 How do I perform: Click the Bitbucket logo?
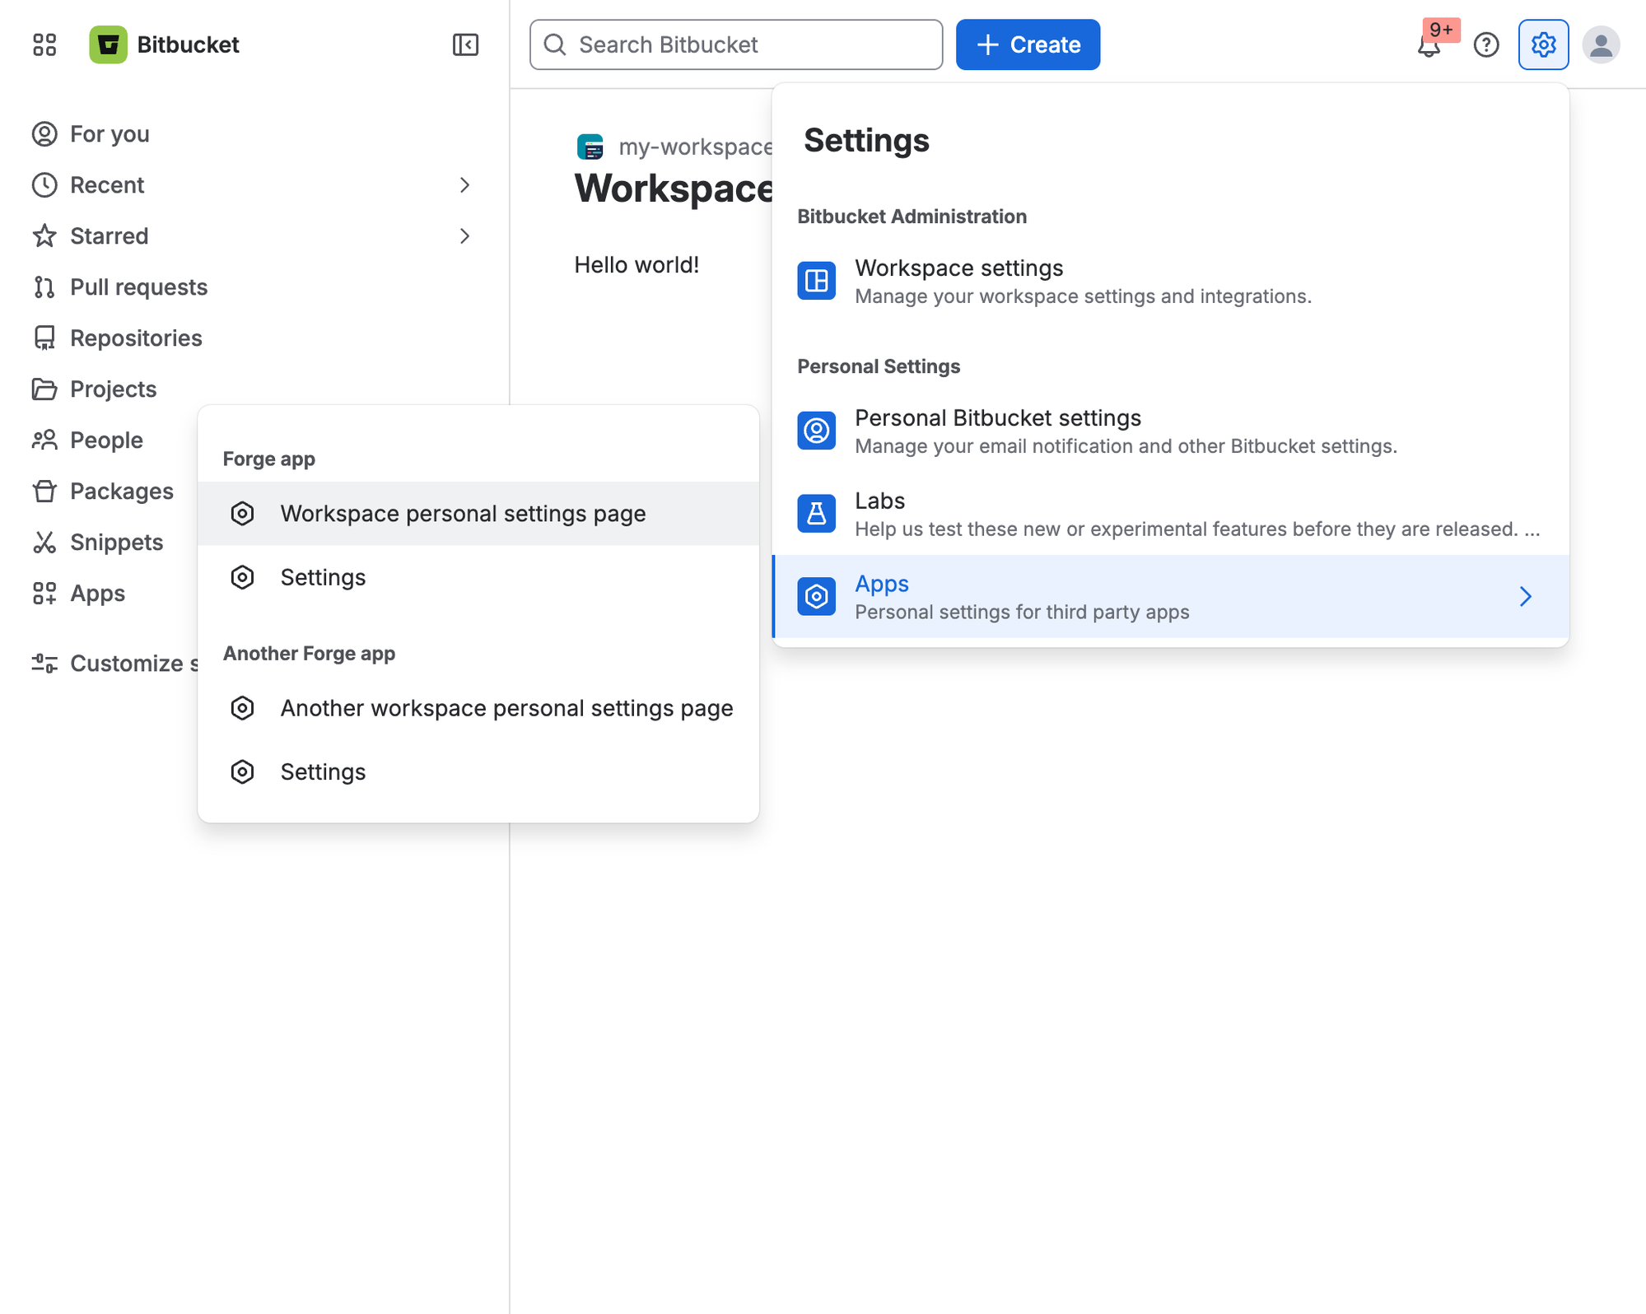108,44
